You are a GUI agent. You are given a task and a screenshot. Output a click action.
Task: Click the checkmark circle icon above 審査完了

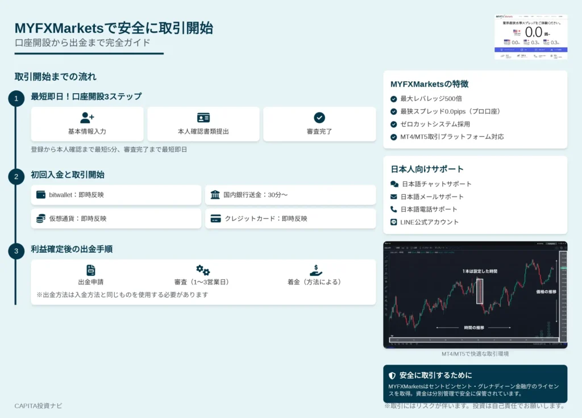coord(319,118)
